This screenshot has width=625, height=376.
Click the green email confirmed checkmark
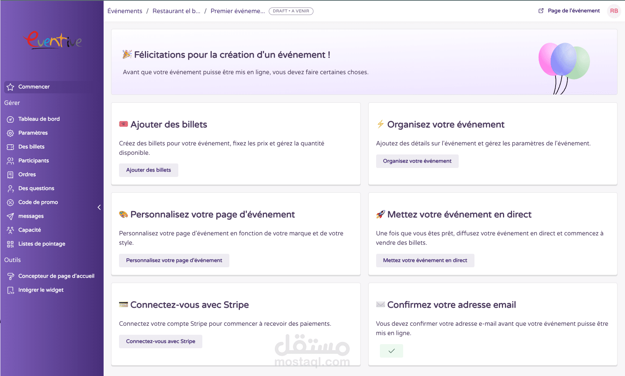coord(391,351)
